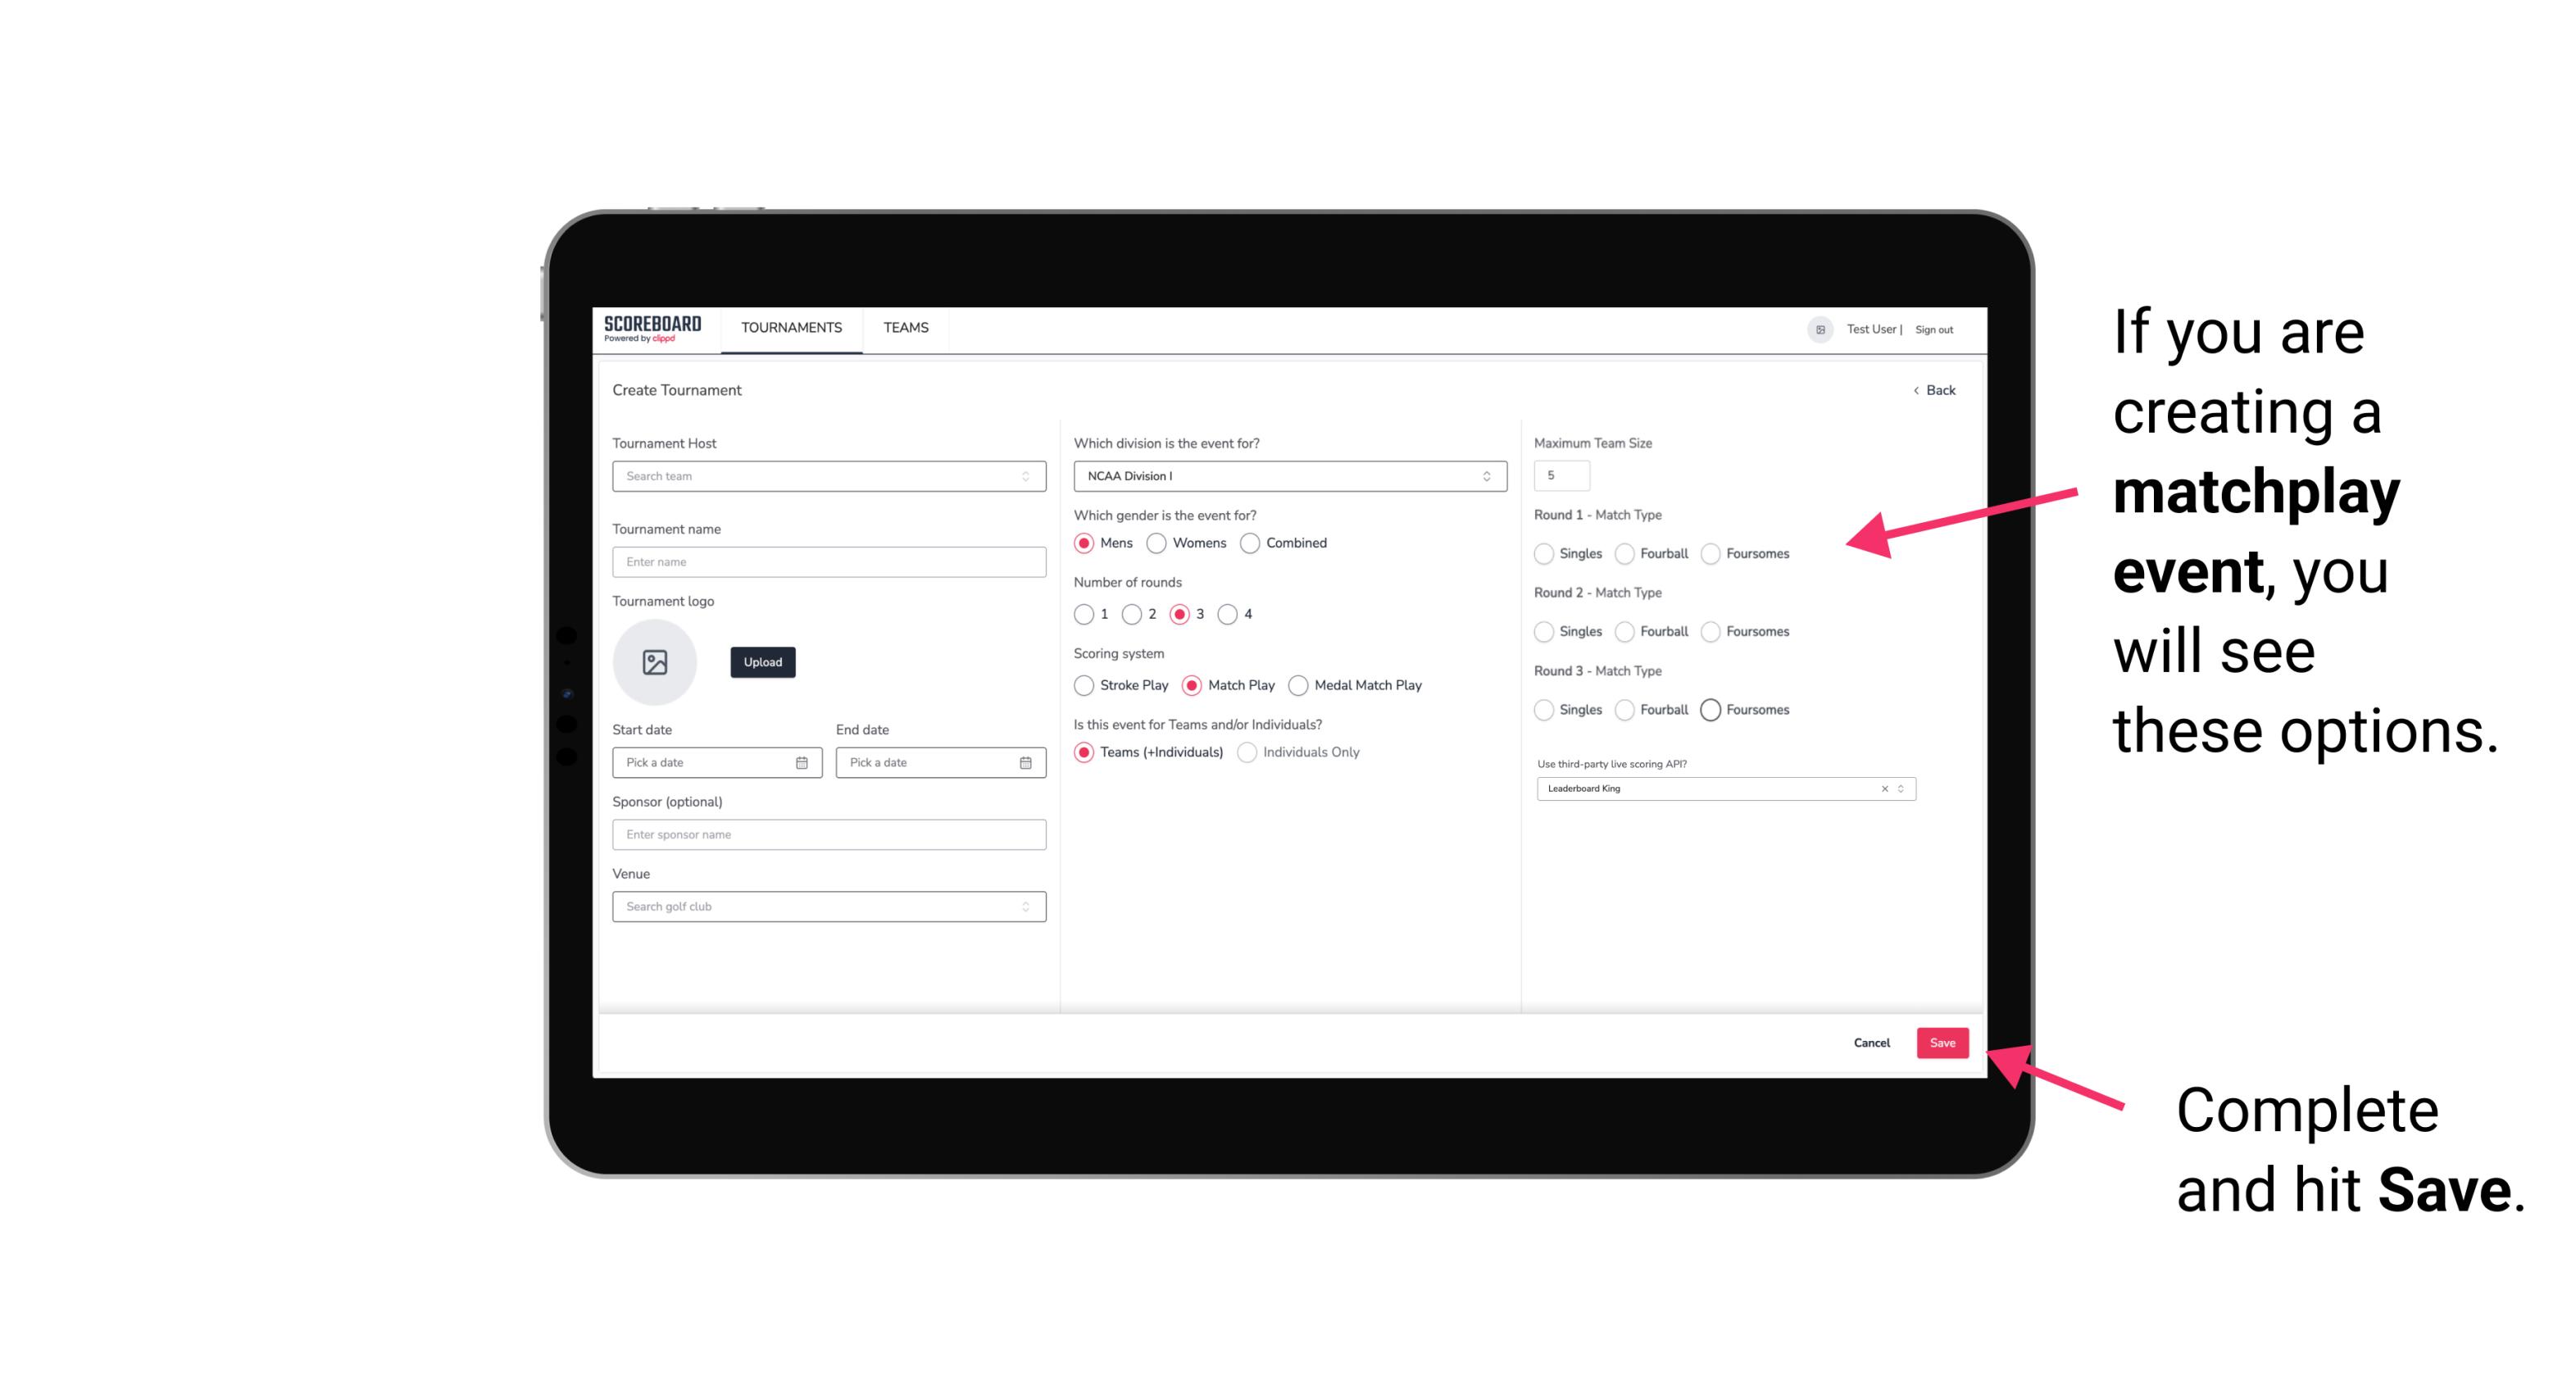Click the Cancel link
This screenshot has height=1386, width=2576.
[x=1871, y=1041]
